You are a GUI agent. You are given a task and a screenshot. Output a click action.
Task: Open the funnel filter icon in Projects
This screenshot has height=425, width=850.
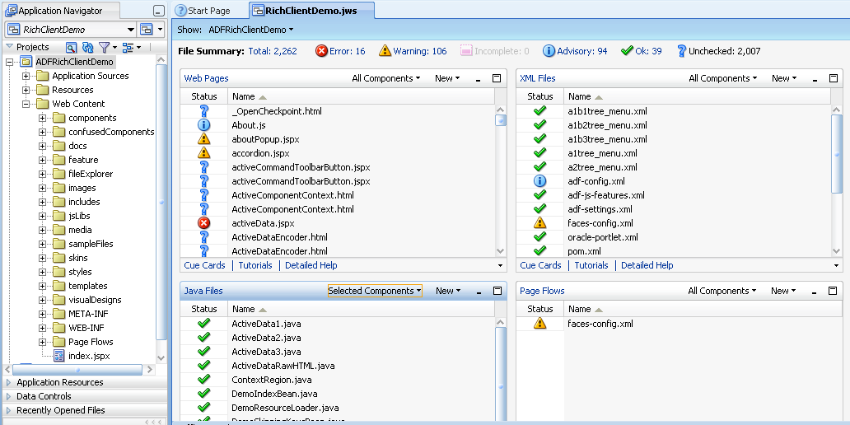(104, 48)
